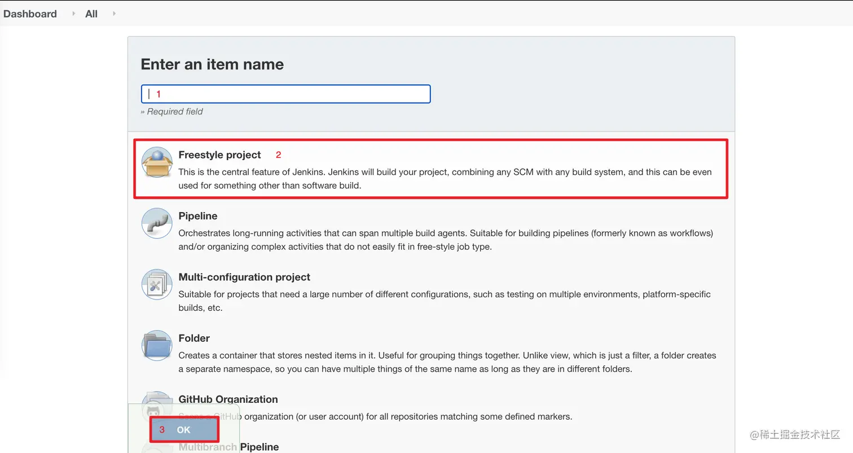Viewport: 853px width, 453px height.
Task: Click the Freestyle project description text
Action: 445,179
